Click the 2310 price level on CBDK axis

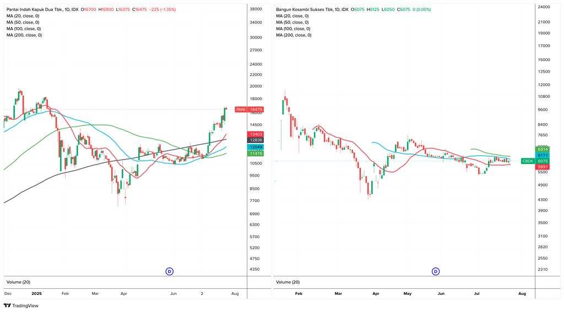pyautogui.click(x=543, y=269)
